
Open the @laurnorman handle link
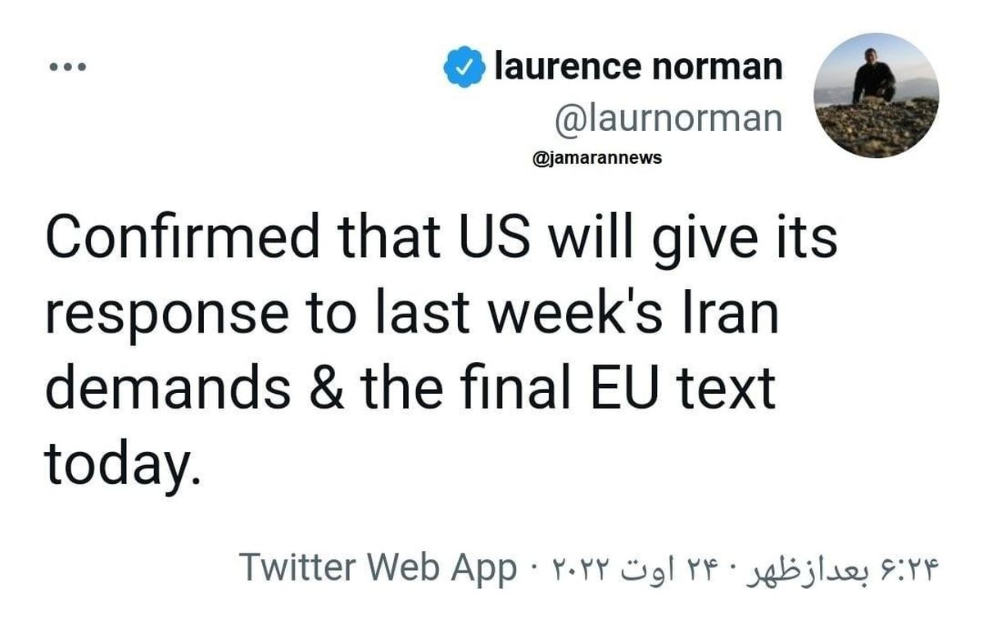[668, 118]
